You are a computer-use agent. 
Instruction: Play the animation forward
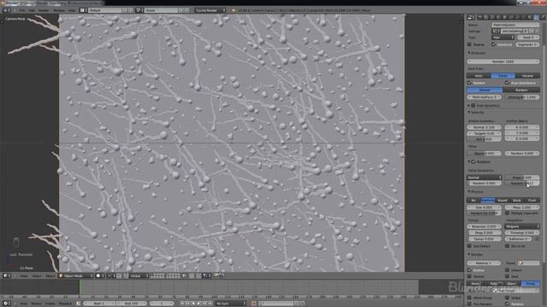click(199, 304)
